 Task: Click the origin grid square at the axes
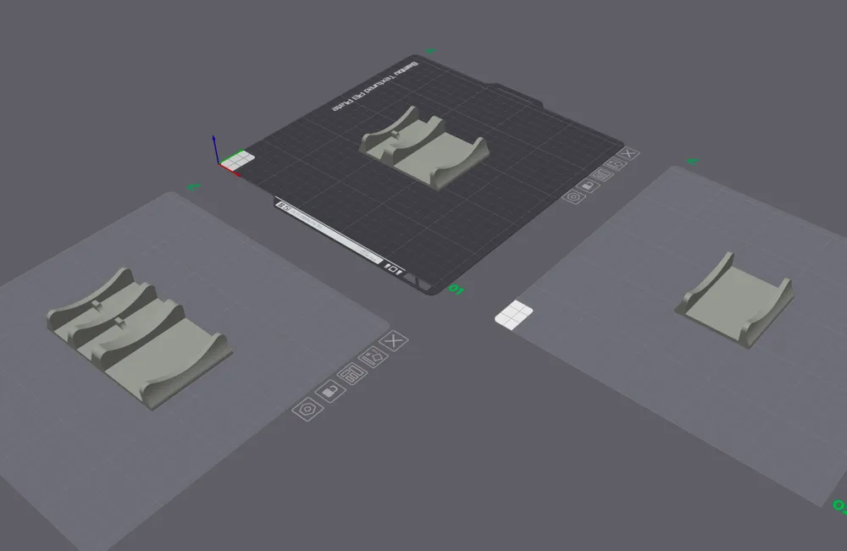pos(237,158)
